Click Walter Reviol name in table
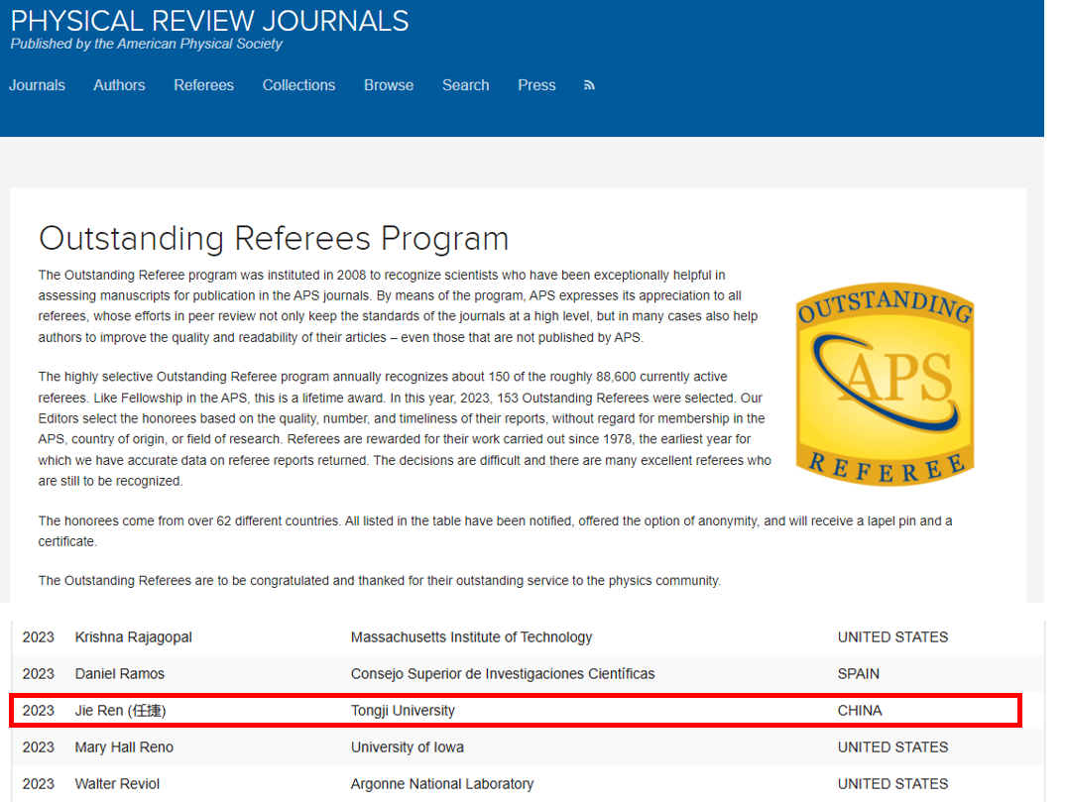 [x=117, y=784]
